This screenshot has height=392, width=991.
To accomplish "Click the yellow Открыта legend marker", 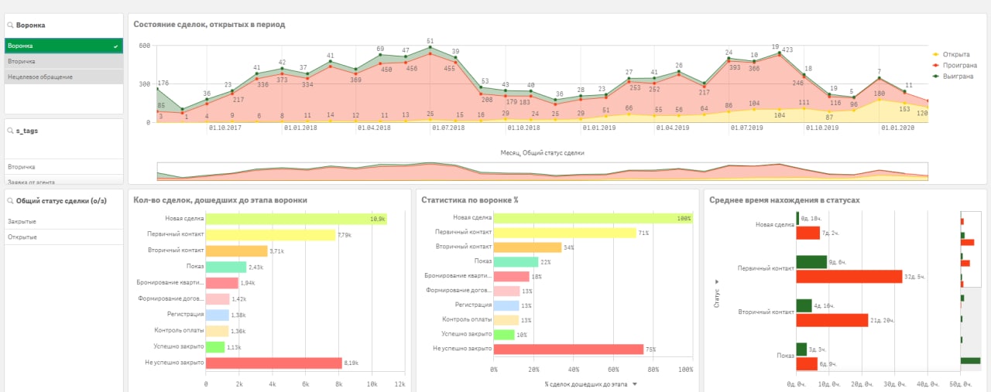I will (936, 54).
